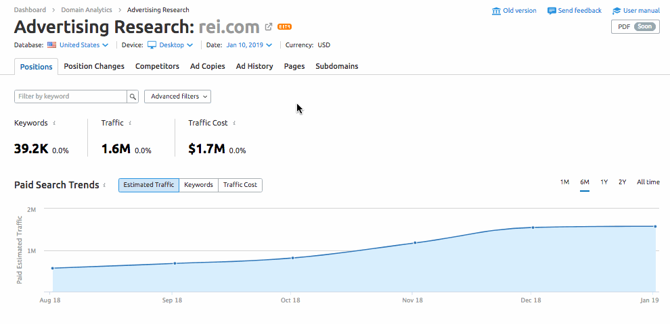The image size is (670, 324).
Task: Go to Domain Analytics breadcrumb link
Action: (87, 10)
